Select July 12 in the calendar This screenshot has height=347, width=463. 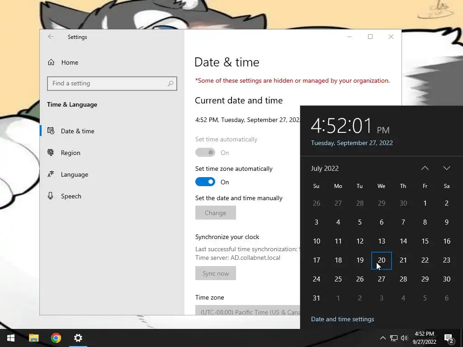[359, 241]
